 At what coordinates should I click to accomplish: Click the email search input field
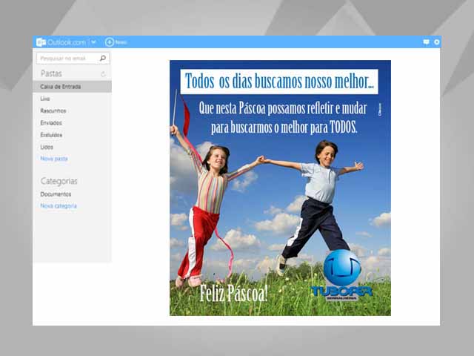[x=73, y=58]
